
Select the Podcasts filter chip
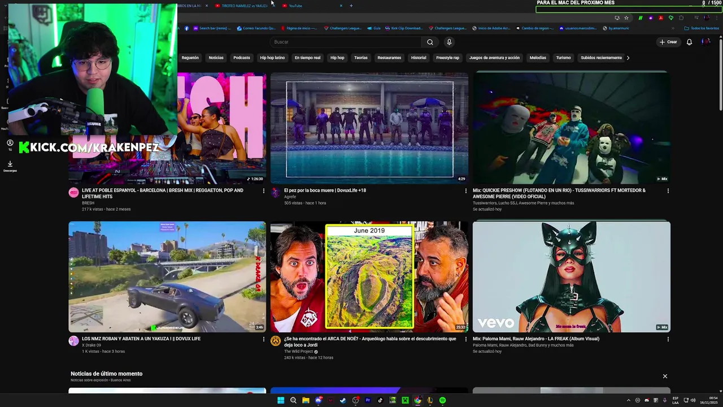[242, 58]
